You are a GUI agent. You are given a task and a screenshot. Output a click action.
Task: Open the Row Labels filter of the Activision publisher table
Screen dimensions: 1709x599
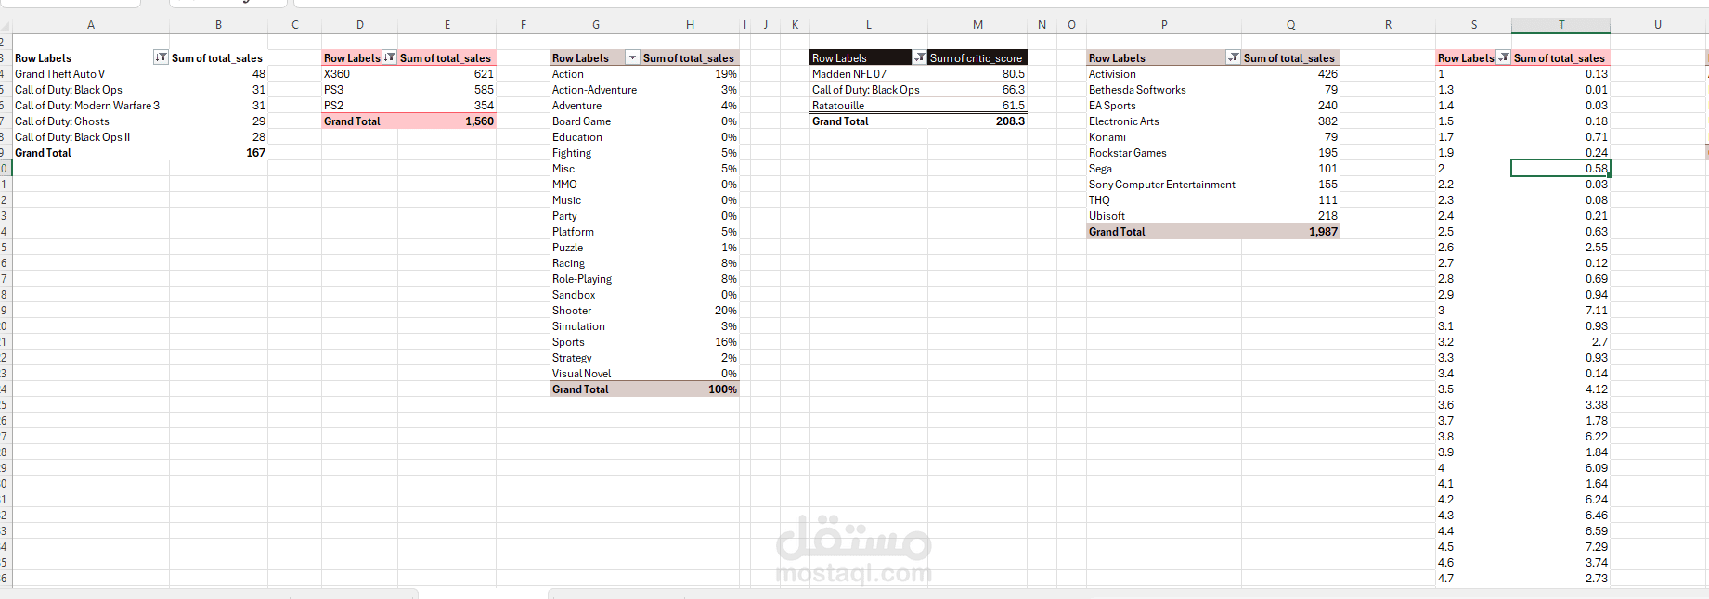click(x=1233, y=57)
